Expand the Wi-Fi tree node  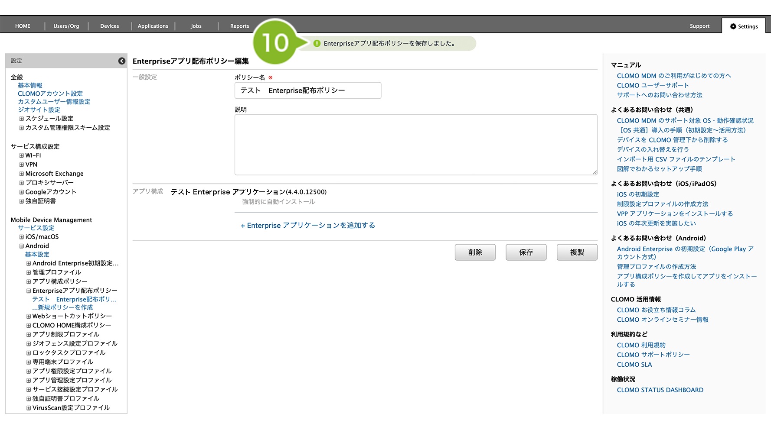click(21, 155)
